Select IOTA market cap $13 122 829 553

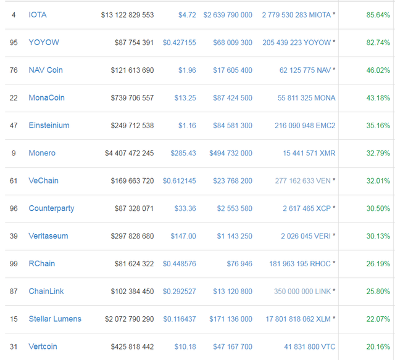point(127,15)
